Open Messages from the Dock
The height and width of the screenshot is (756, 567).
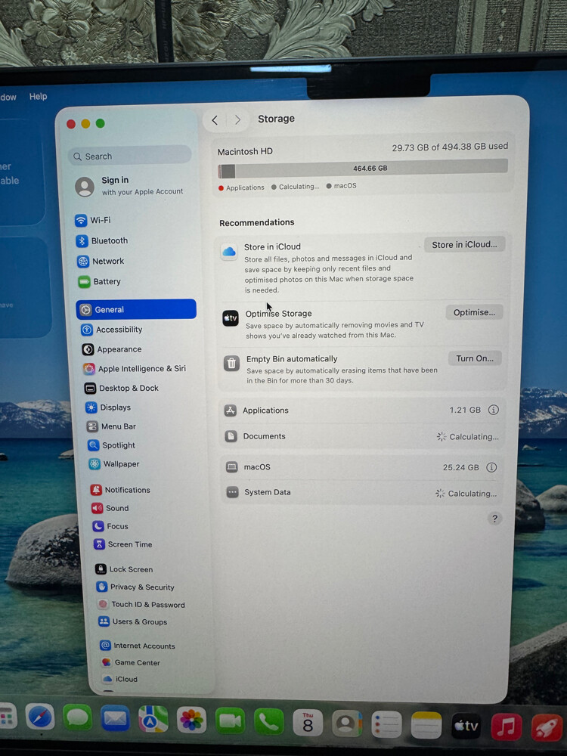pos(77,718)
